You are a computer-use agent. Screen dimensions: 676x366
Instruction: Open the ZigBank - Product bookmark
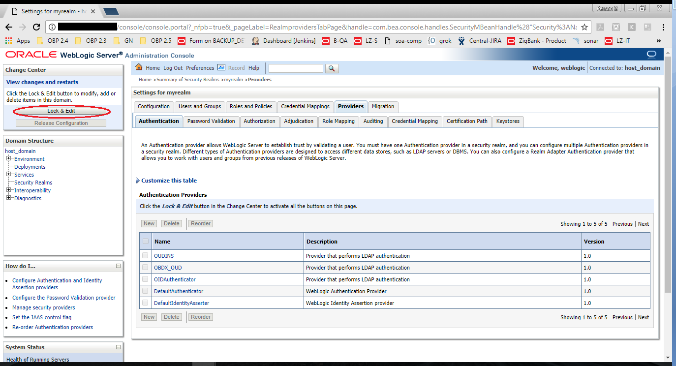pos(537,41)
